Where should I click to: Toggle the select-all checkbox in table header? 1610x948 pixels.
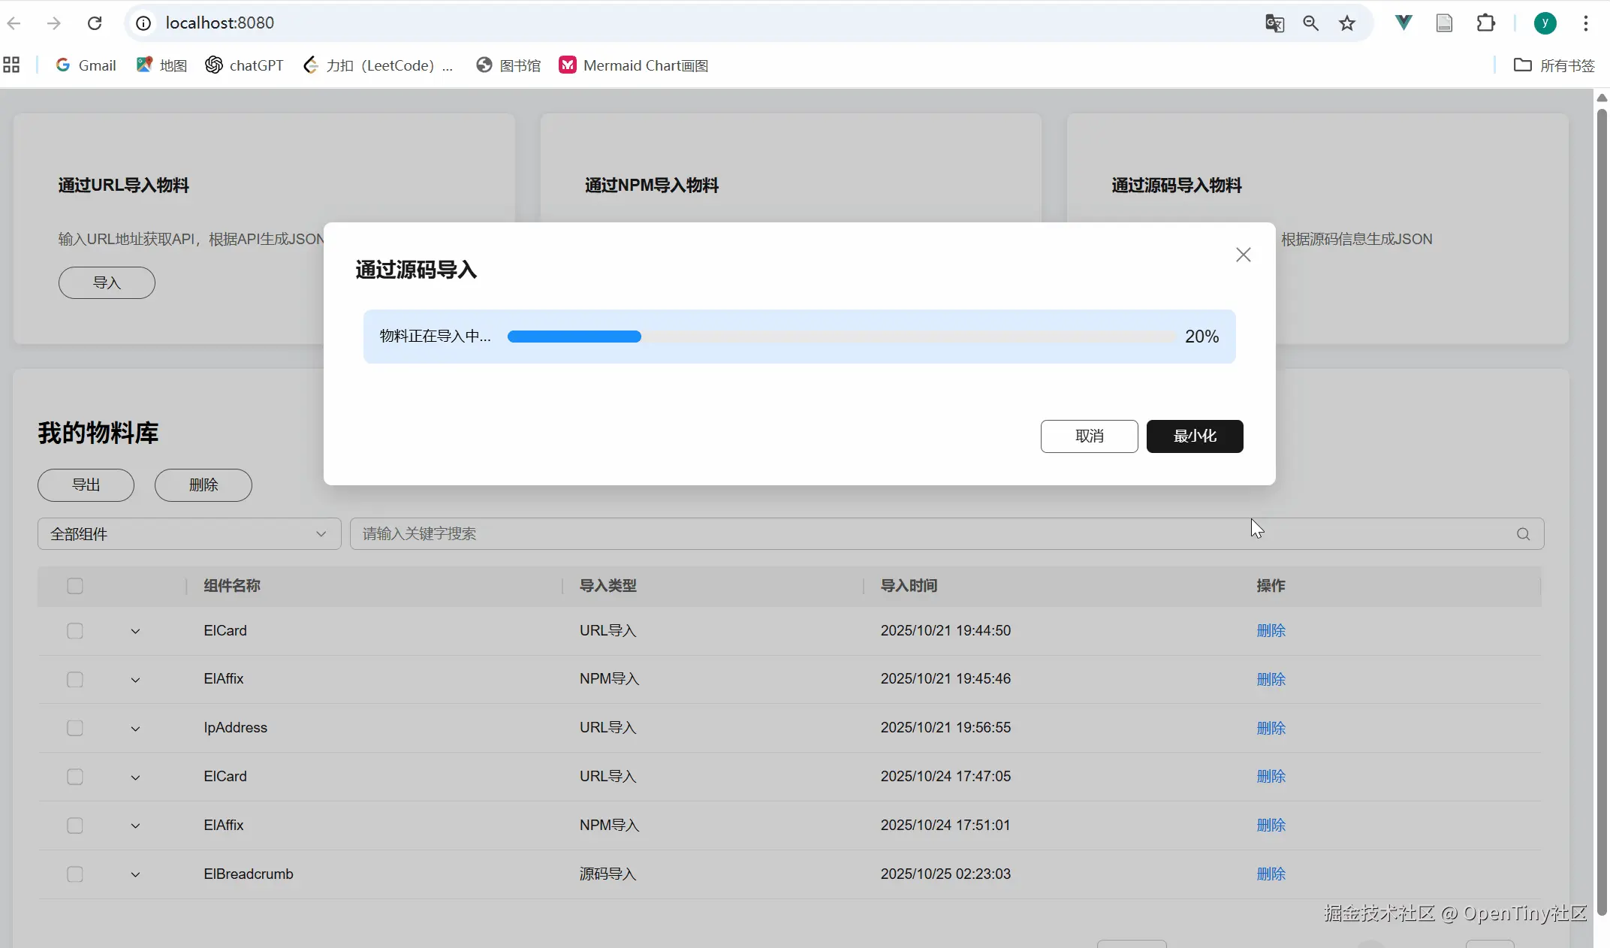point(75,586)
